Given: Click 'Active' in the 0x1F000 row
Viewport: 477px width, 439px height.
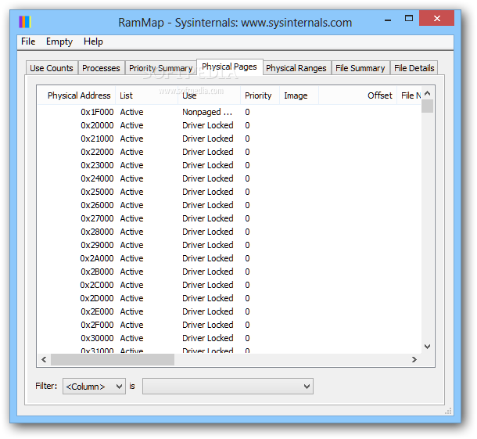Looking at the screenshot, I should (131, 112).
